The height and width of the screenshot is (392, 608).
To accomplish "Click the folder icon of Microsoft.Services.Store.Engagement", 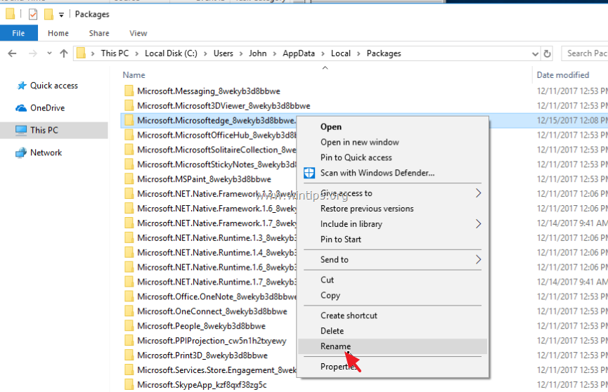I will pos(129,370).
